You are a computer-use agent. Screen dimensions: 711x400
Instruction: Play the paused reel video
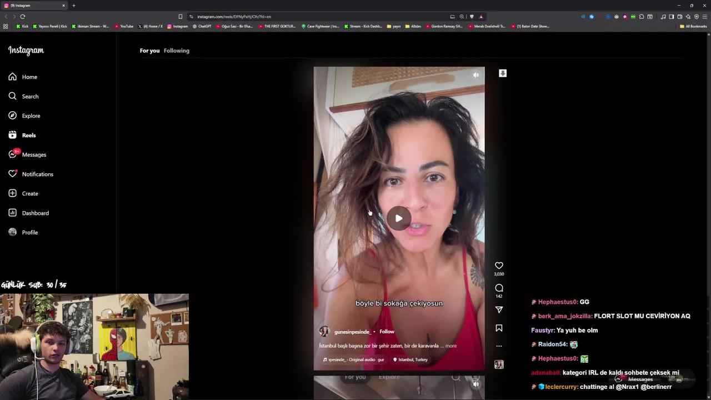[x=399, y=218]
